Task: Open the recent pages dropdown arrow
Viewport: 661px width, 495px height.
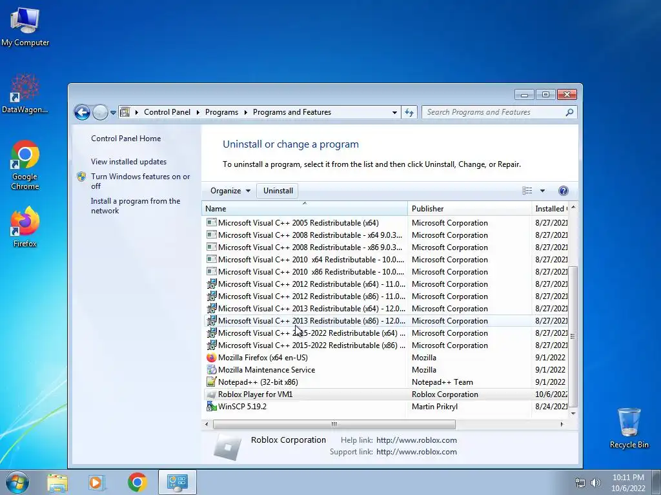Action: coord(113,112)
